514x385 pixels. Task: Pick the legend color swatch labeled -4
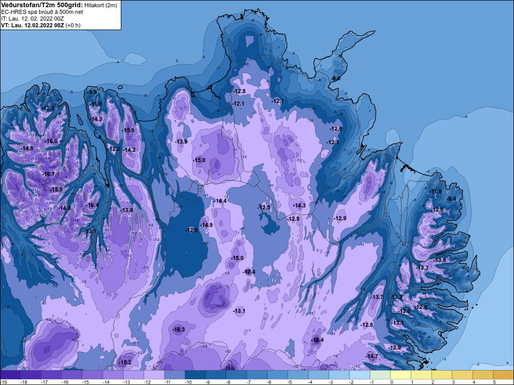coord(319,375)
